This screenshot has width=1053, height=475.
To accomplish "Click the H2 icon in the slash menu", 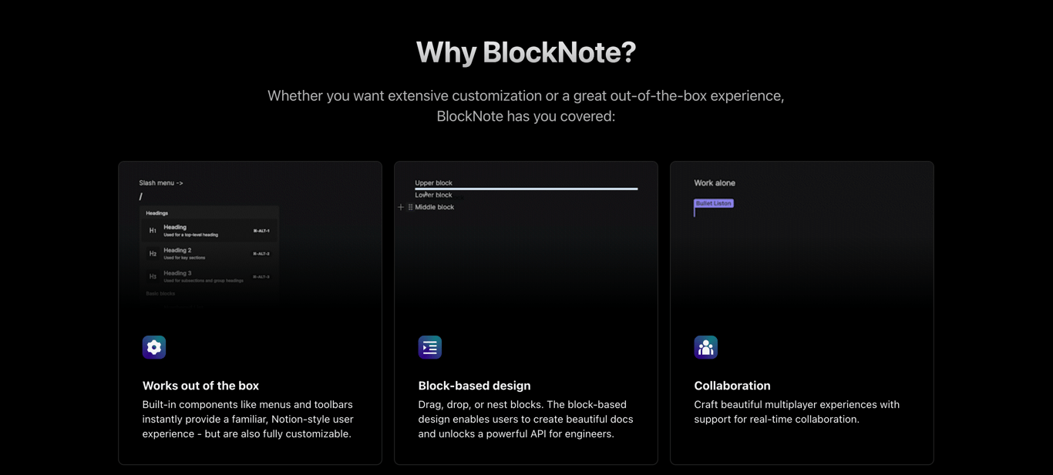I will (153, 253).
